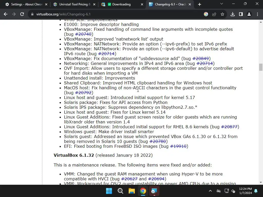Screen dimensions: 263x197
Task: Open bug #20849 link
Action: click(x=201, y=58)
